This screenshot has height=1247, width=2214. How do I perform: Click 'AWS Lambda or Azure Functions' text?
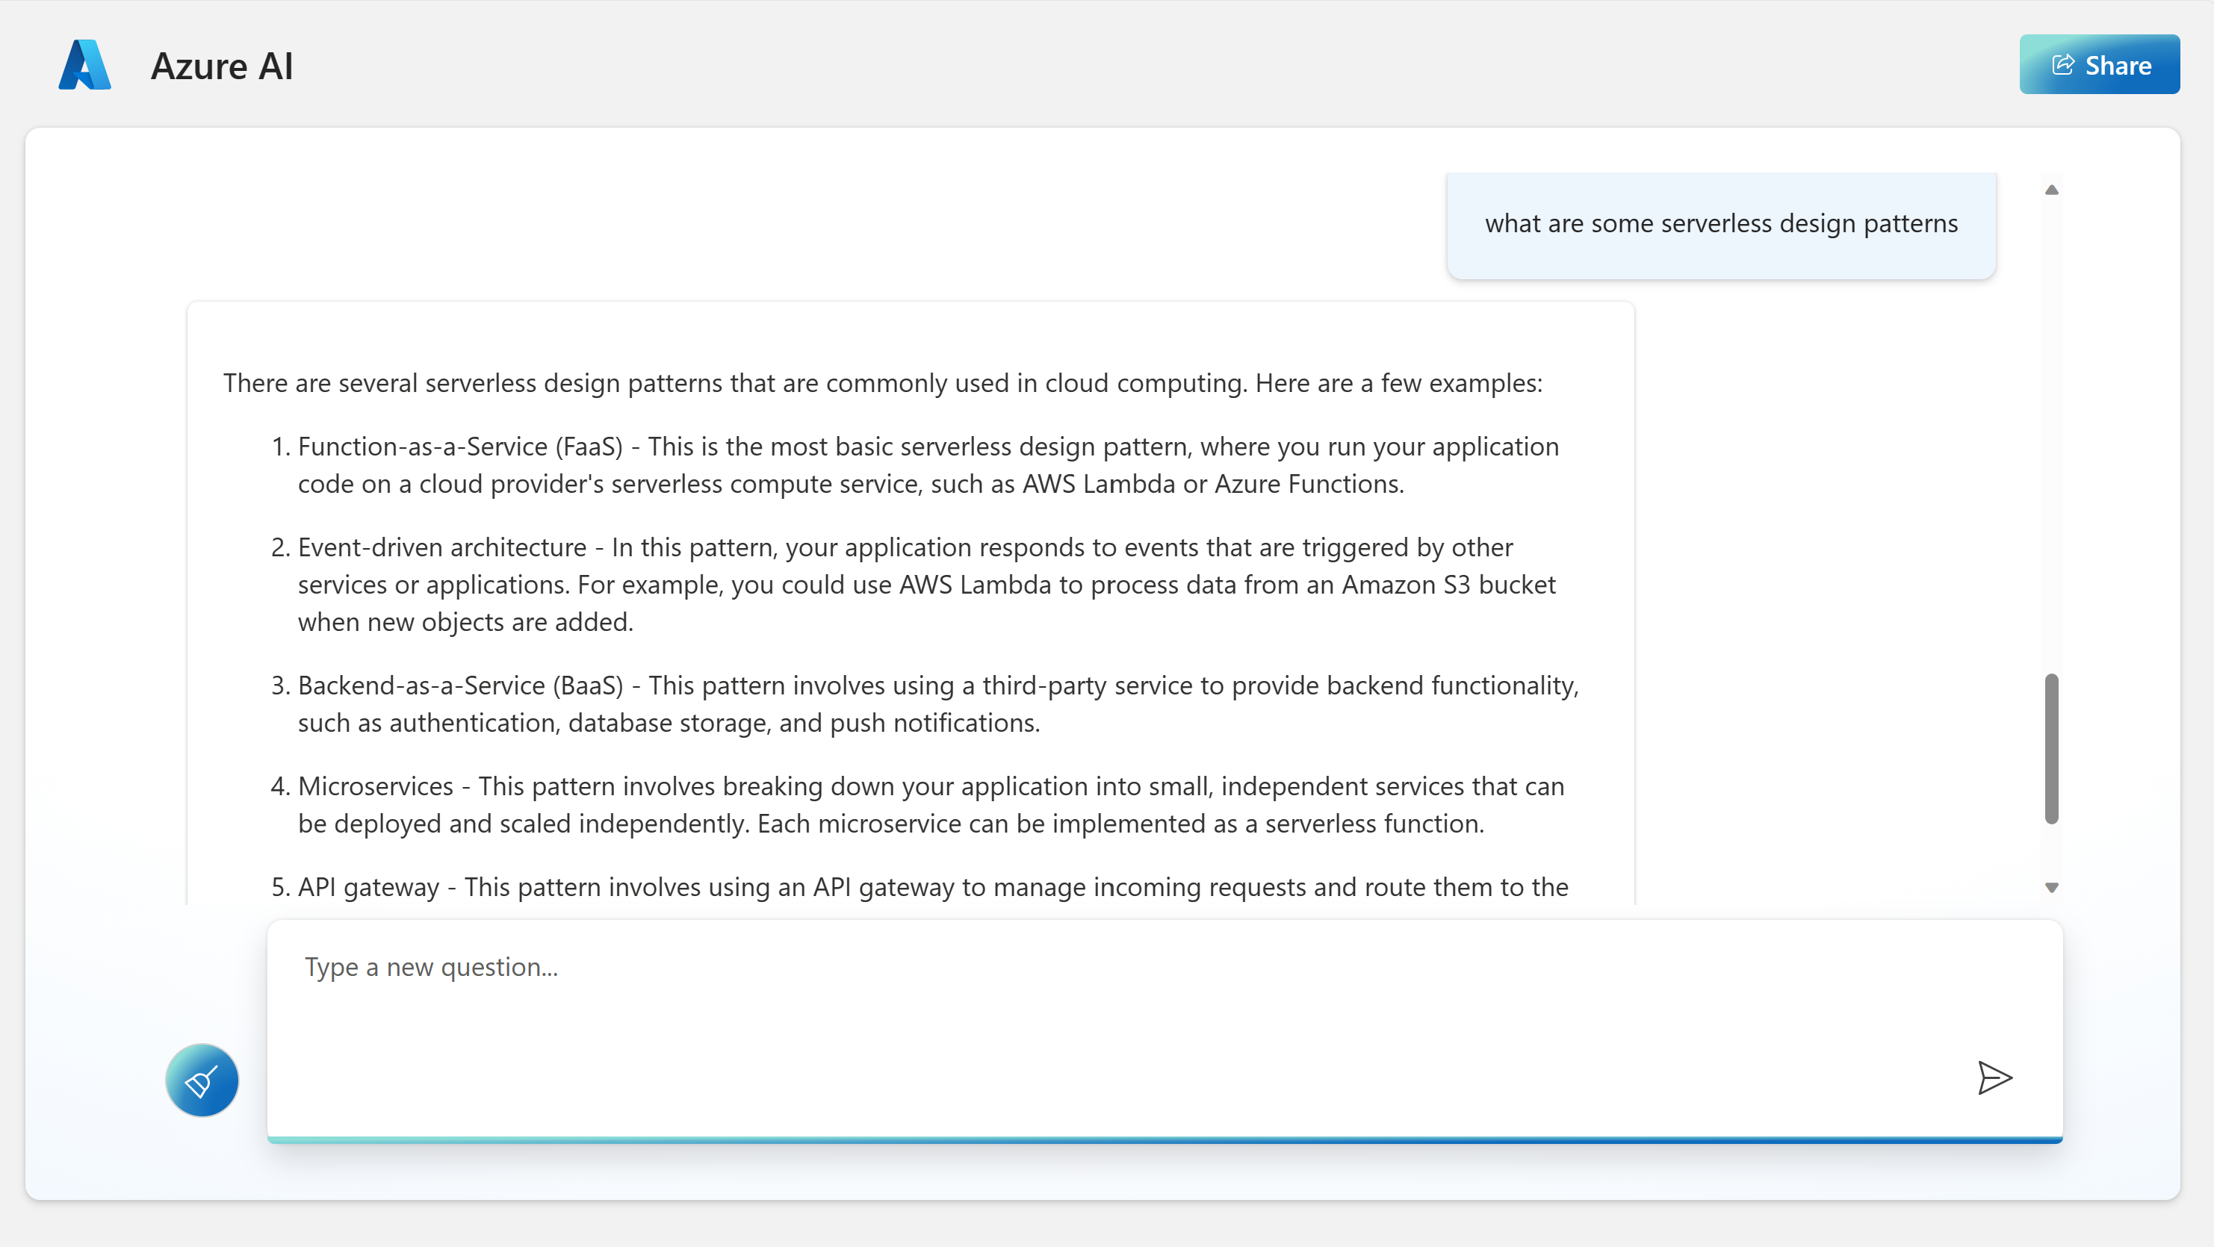click(1212, 484)
